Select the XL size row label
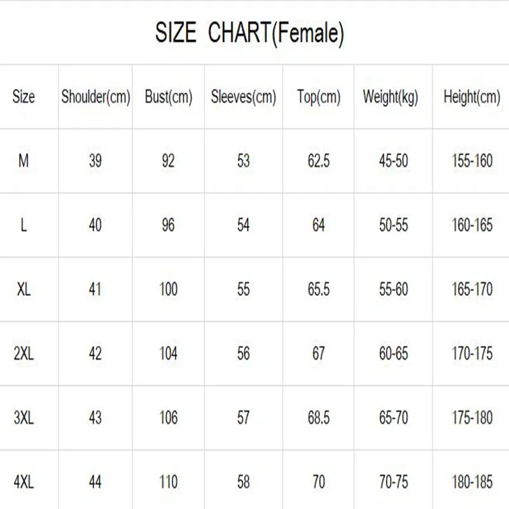Viewport: 509px width, 509px height. [x=24, y=289]
